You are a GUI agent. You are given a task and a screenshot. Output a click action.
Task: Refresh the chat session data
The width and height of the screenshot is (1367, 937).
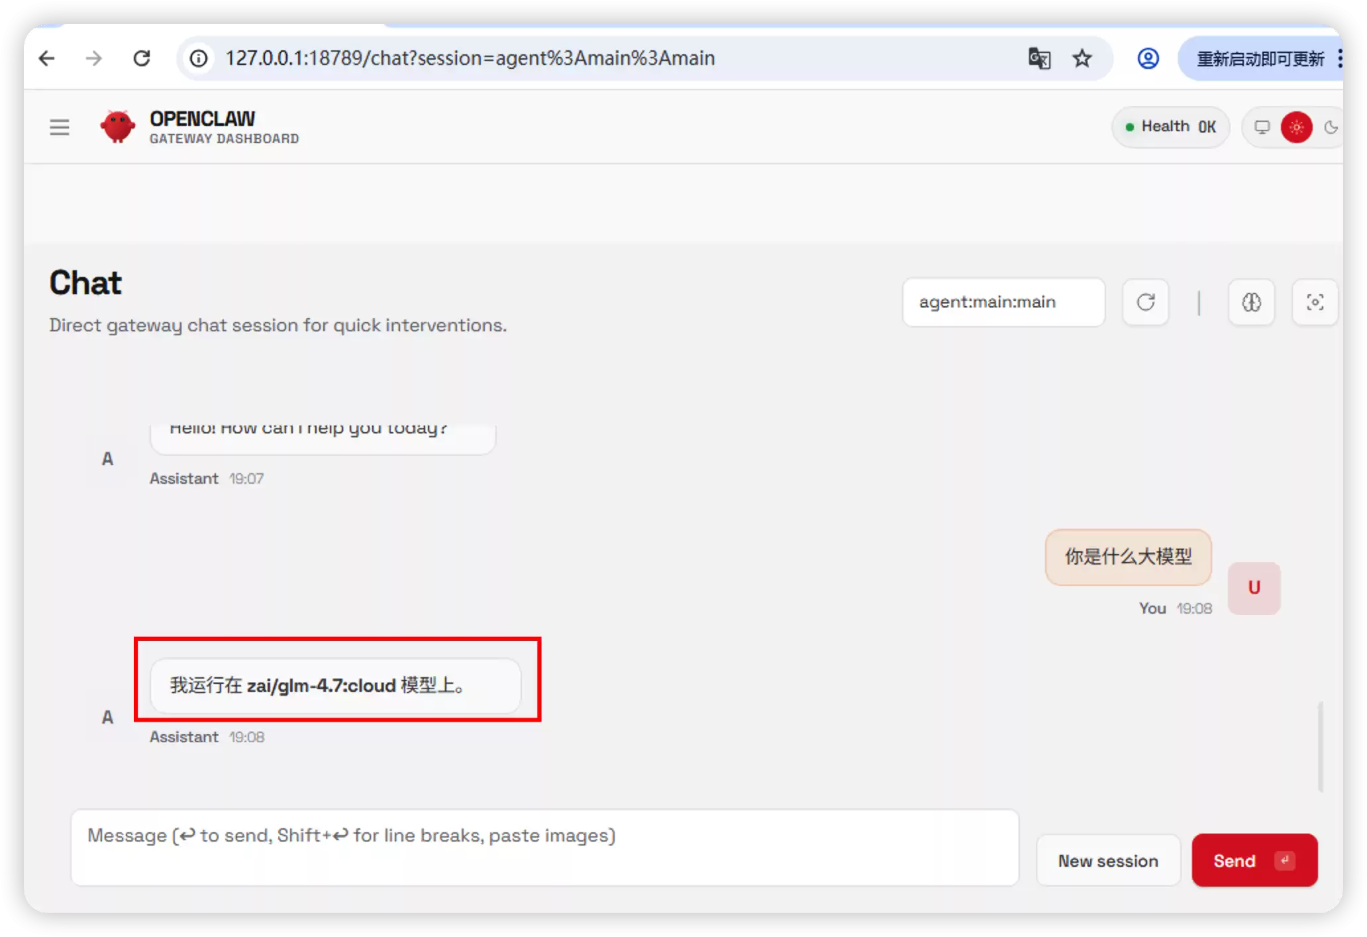(x=1146, y=302)
